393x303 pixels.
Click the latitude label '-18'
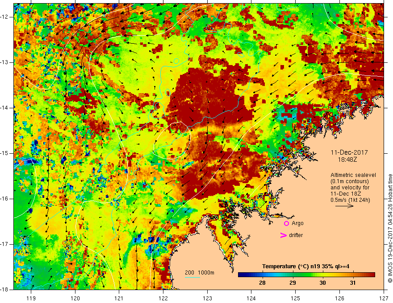pyautogui.click(x=5, y=290)
